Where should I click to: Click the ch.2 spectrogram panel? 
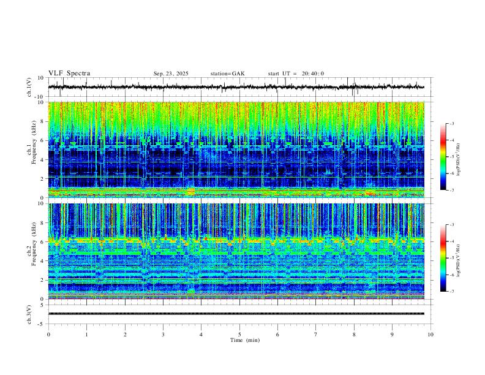pos(236,251)
